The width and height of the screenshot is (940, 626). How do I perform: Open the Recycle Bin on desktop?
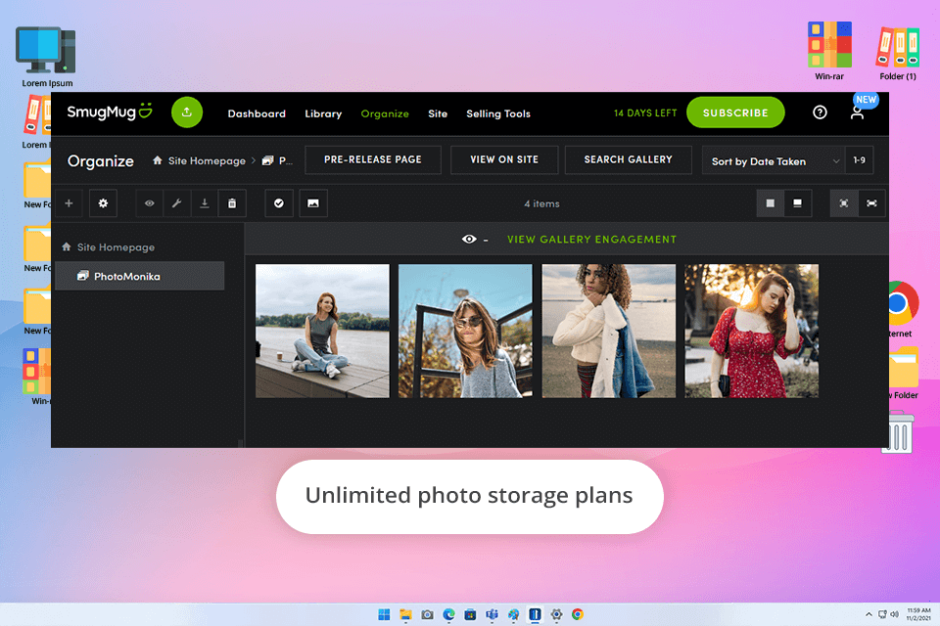tap(898, 432)
